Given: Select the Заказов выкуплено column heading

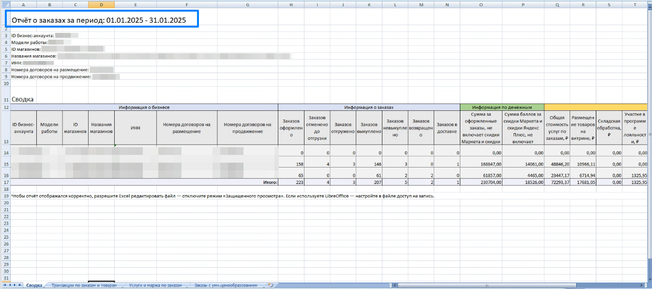Looking at the screenshot, I should point(369,127).
